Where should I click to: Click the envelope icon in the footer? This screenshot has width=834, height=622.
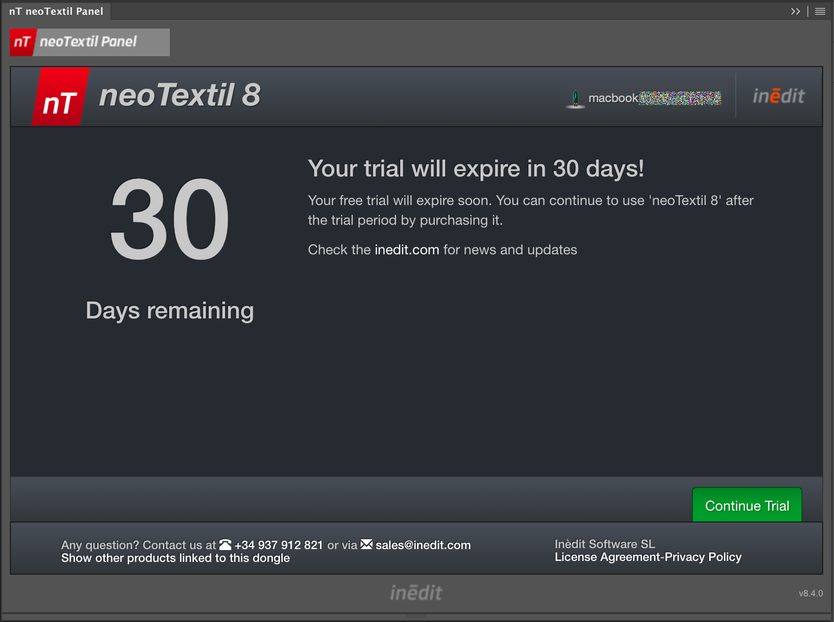(x=367, y=544)
